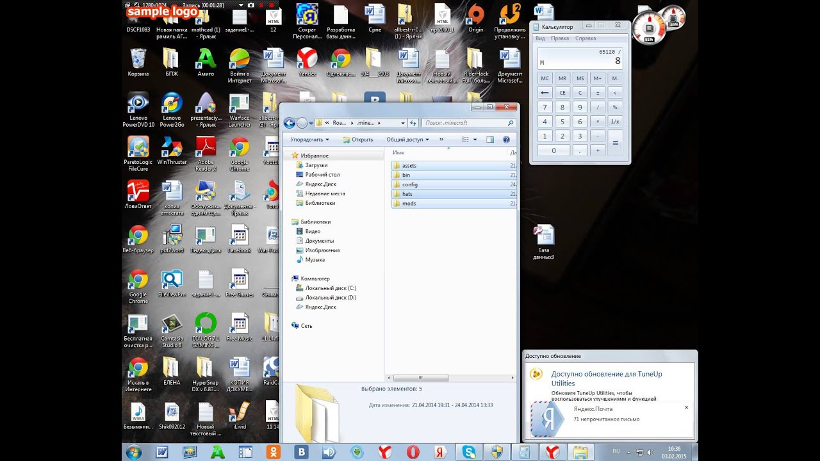Select the Амиго desktop shortcut
820x461 pixels.
(205, 63)
